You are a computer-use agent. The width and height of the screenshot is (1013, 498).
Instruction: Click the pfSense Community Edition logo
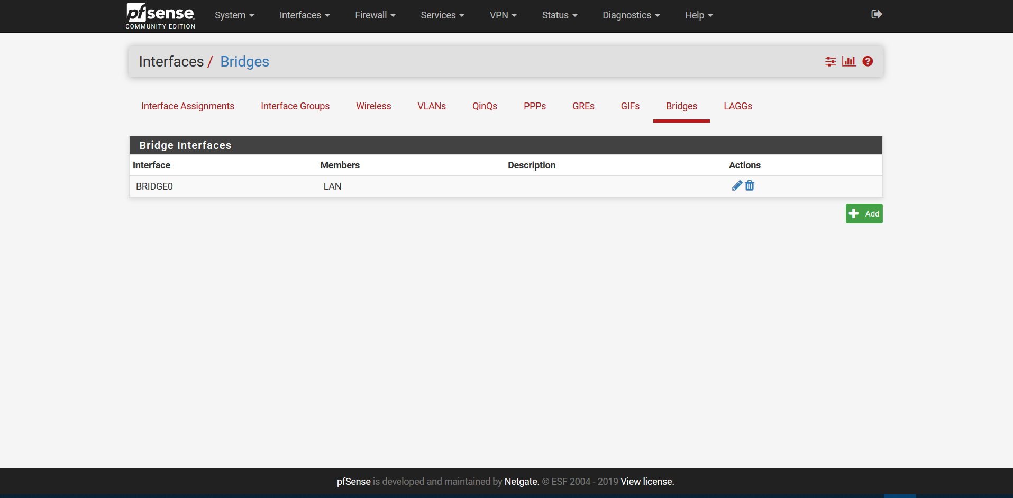(x=160, y=16)
